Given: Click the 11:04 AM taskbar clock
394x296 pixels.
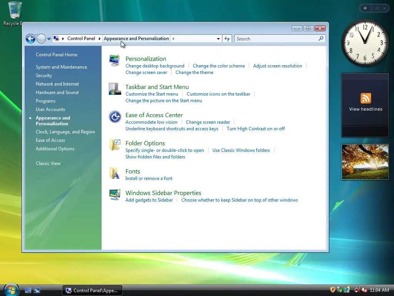Looking at the screenshot, I should (x=379, y=290).
